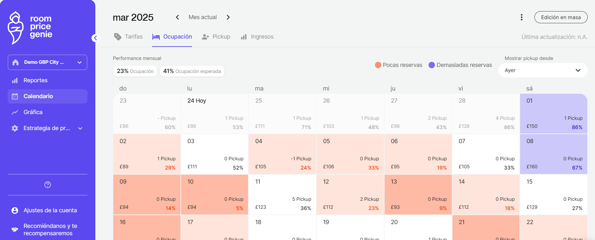Click the Reportes bar chart icon
This screenshot has height=240, width=595.
click(15, 80)
